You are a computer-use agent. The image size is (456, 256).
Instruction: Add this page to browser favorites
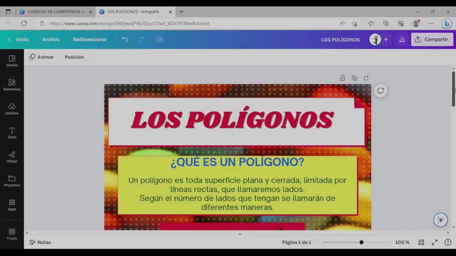354,23
